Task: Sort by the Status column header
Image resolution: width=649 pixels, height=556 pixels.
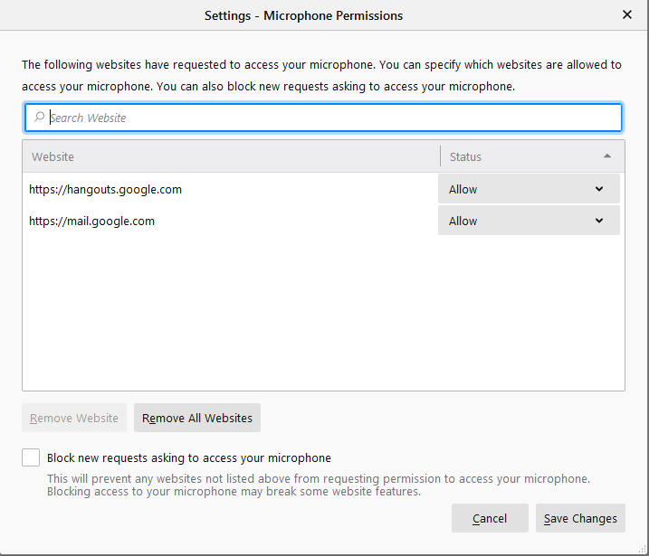Action: (x=516, y=156)
